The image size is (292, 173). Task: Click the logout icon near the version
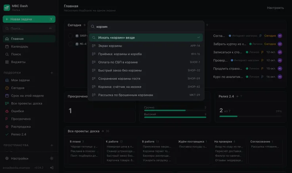pos(52,168)
